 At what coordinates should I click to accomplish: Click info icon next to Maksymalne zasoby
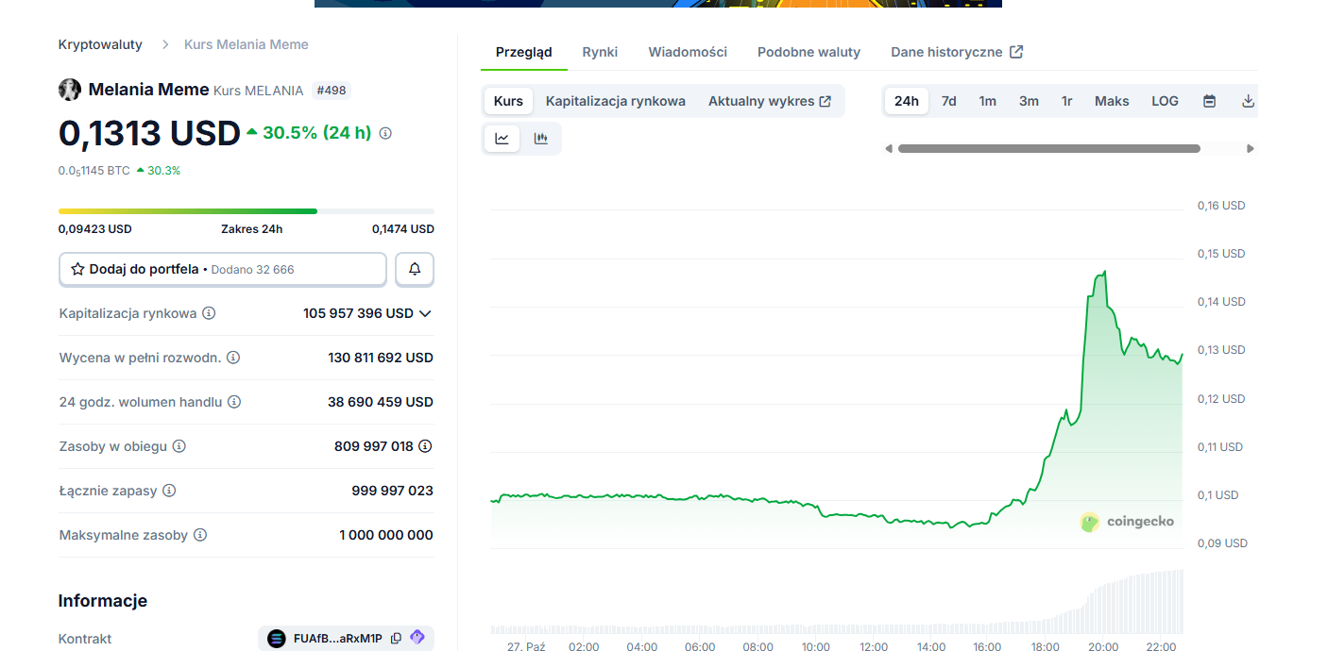tap(200, 535)
